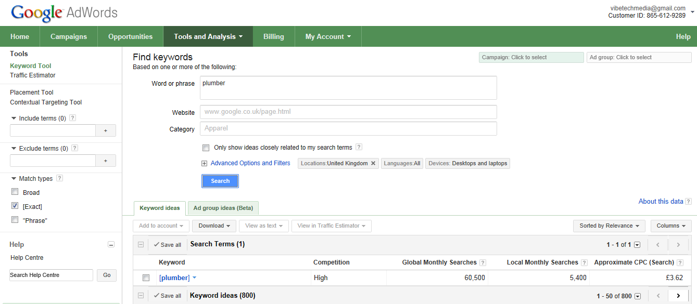Switch to the Ad group ideas (Beta) tab
The image size is (697, 304).
223,208
